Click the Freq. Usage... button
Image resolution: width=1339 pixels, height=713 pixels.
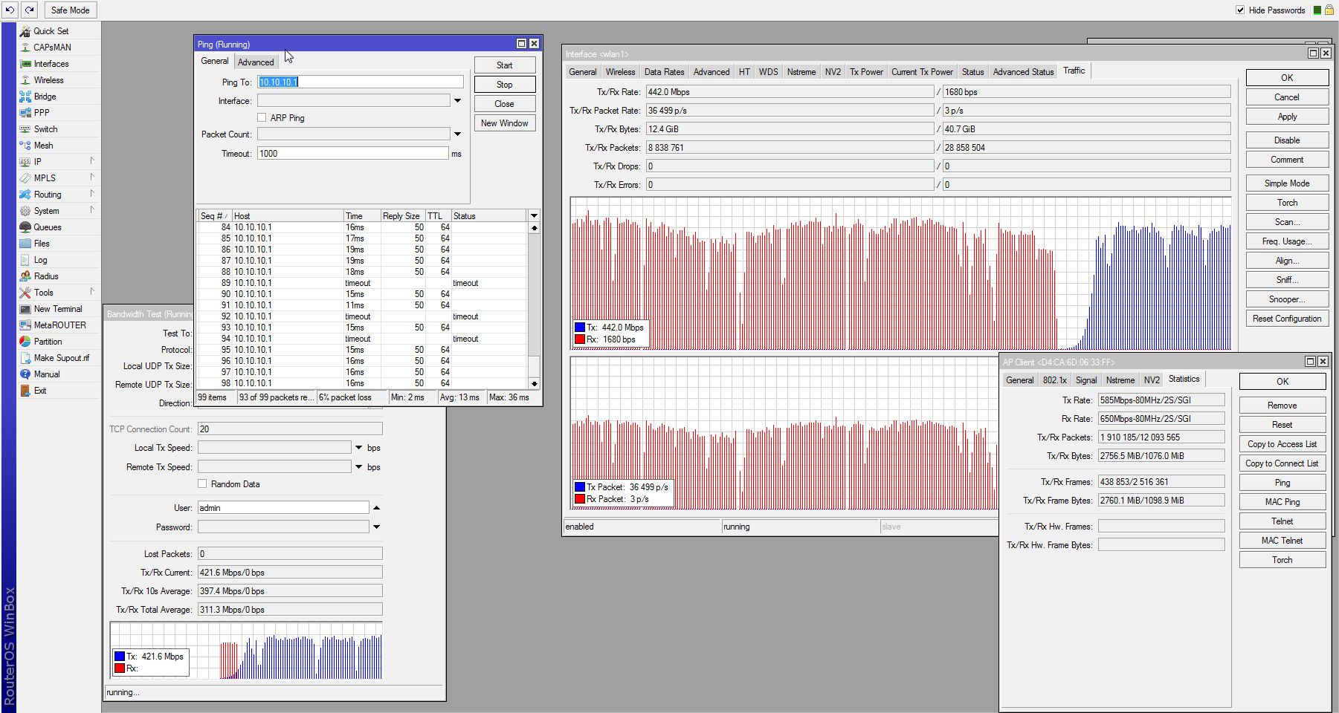pos(1286,241)
